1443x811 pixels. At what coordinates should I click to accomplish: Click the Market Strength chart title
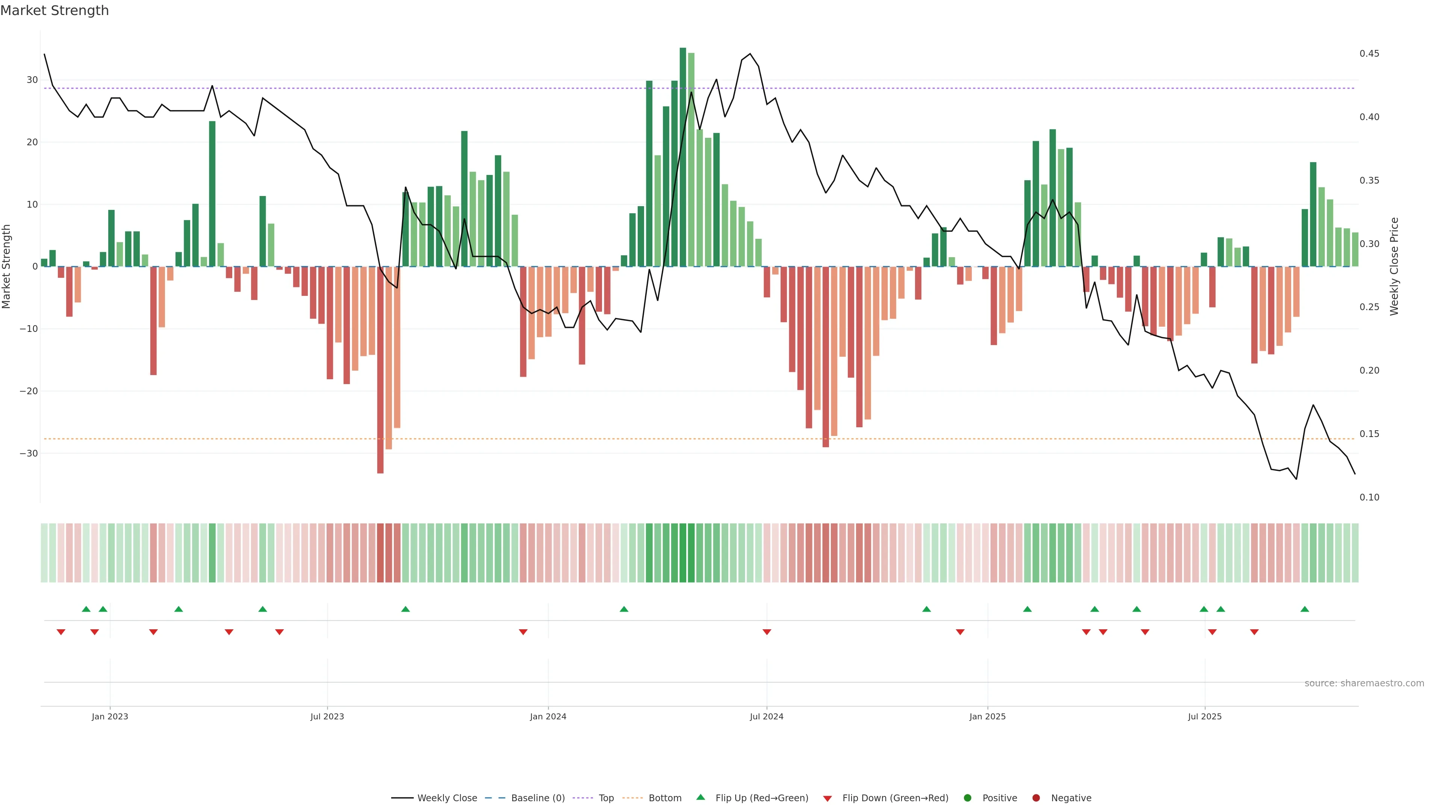54,11
